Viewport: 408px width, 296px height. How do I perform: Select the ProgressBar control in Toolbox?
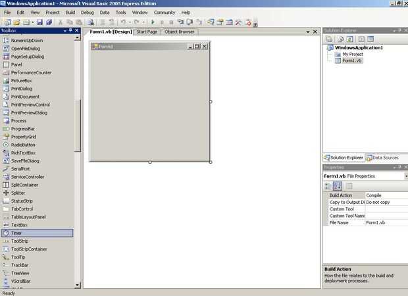click(x=22, y=129)
